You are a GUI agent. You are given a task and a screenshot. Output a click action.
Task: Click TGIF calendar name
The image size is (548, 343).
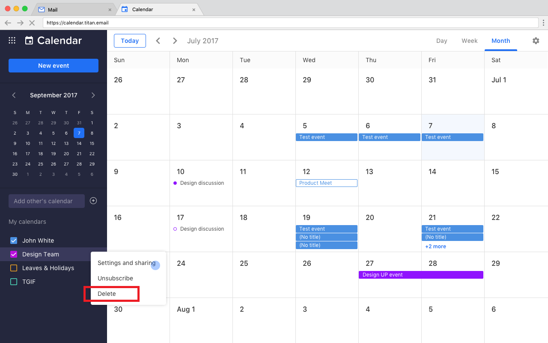(x=29, y=282)
